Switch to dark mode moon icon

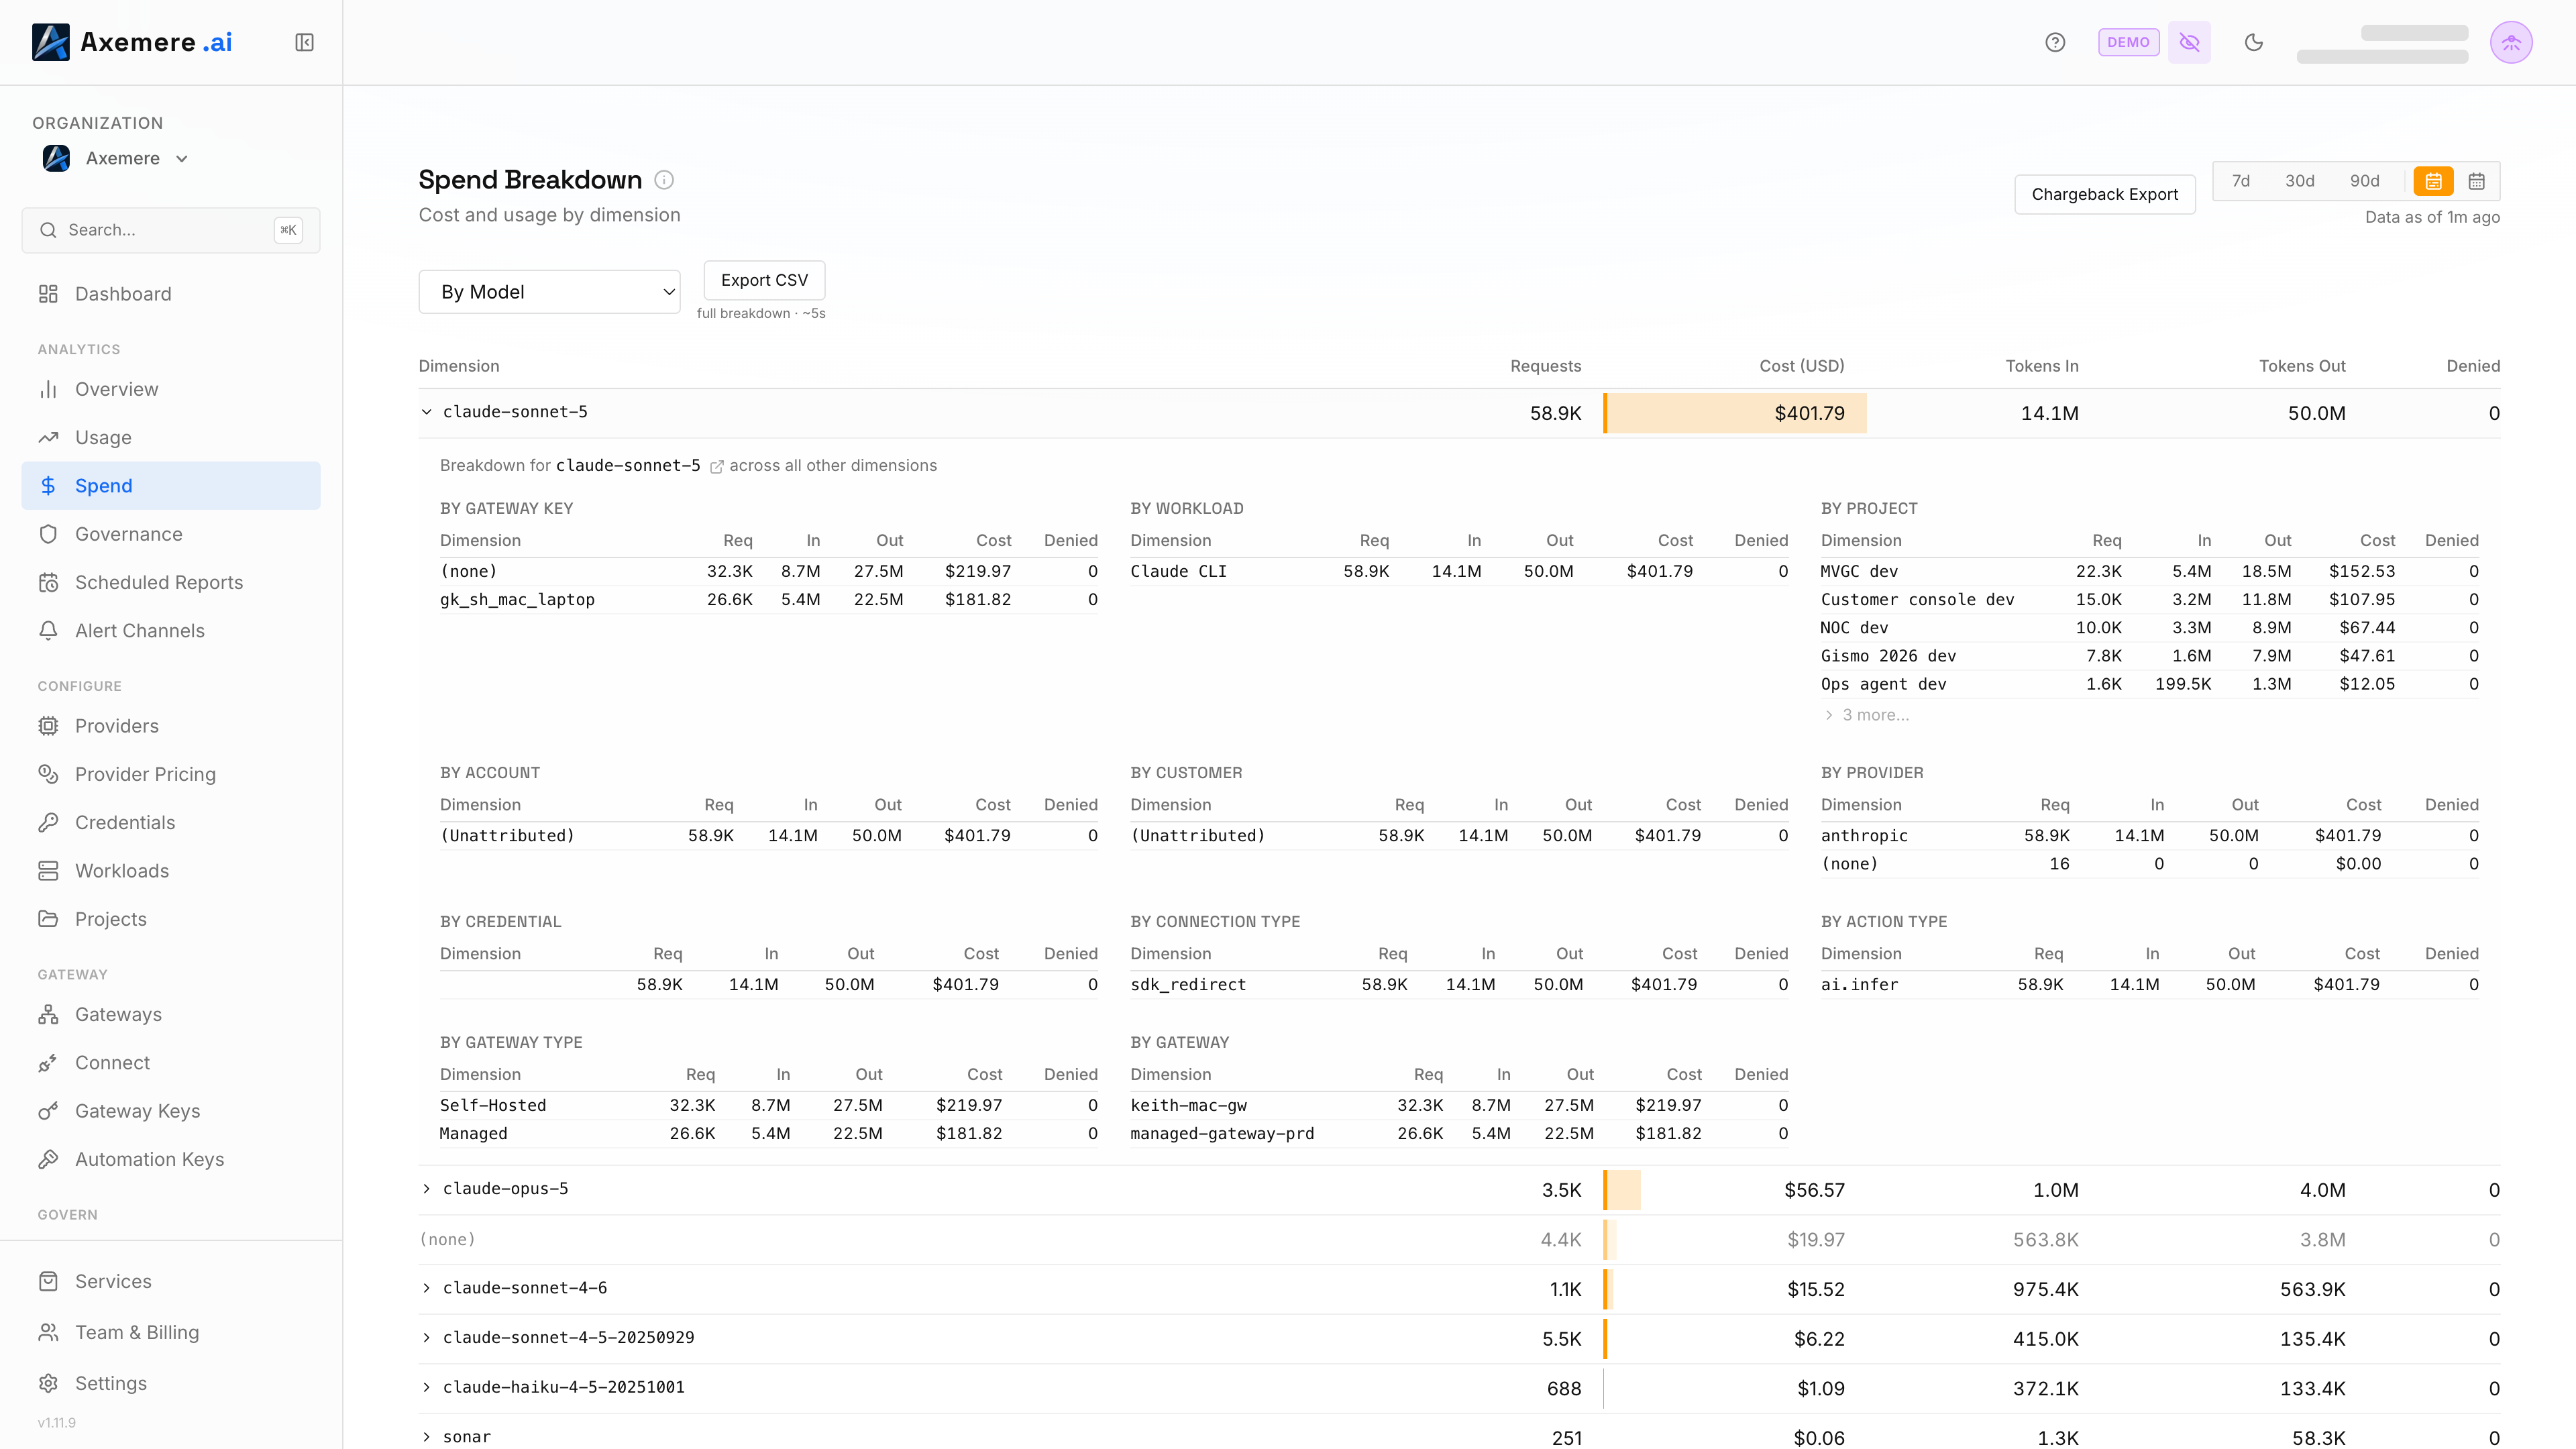click(x=2253, y=42)
